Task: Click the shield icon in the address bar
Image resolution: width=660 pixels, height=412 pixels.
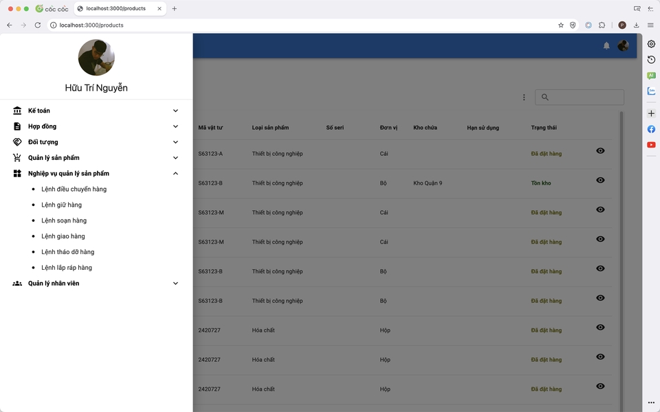Action: coord(573,25)
